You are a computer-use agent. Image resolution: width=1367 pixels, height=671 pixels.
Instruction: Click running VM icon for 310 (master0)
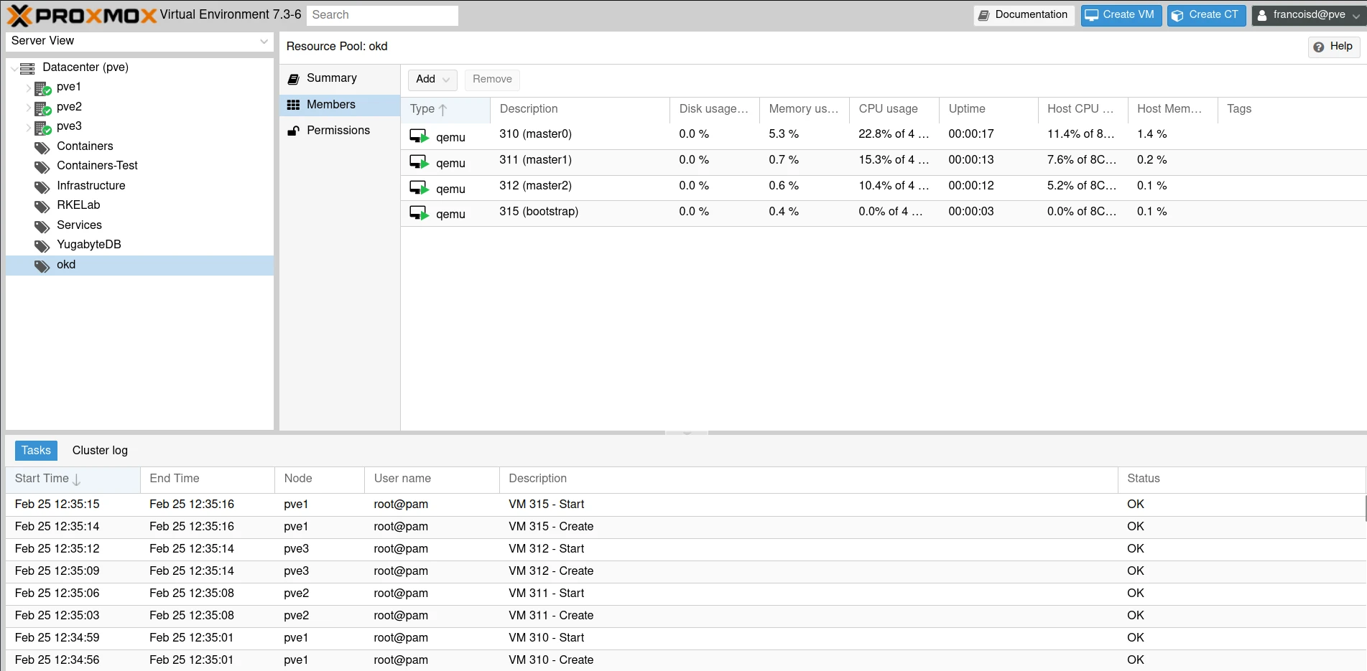pos(420,136)
